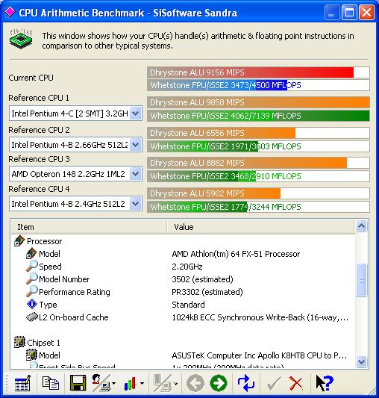Screen dimensions: 379x398
Task: Go back with the grey left arrow
Action: tap(195, 383)
